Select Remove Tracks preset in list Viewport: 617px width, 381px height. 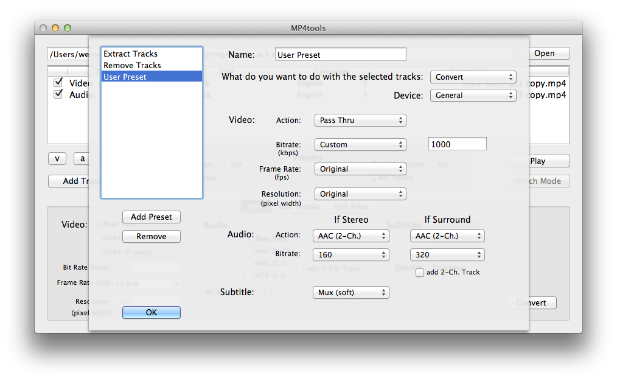pyautogui.click(x=152, y=65)
